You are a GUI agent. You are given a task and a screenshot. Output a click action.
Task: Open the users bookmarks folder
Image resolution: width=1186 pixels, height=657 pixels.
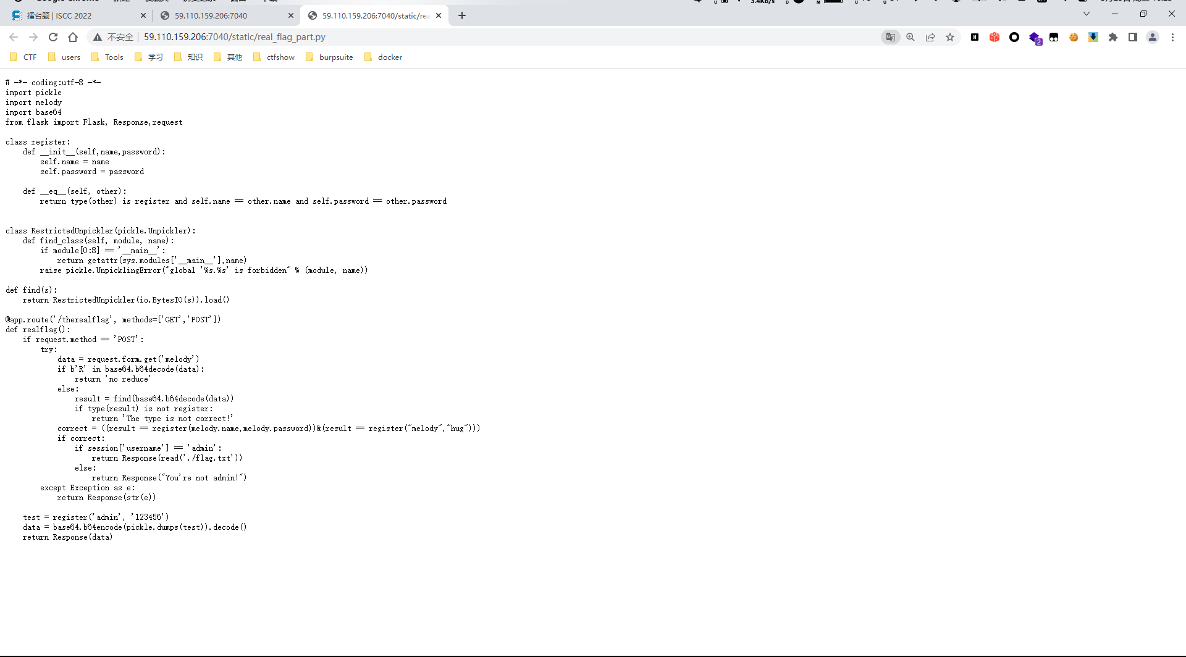pos(64,57)
